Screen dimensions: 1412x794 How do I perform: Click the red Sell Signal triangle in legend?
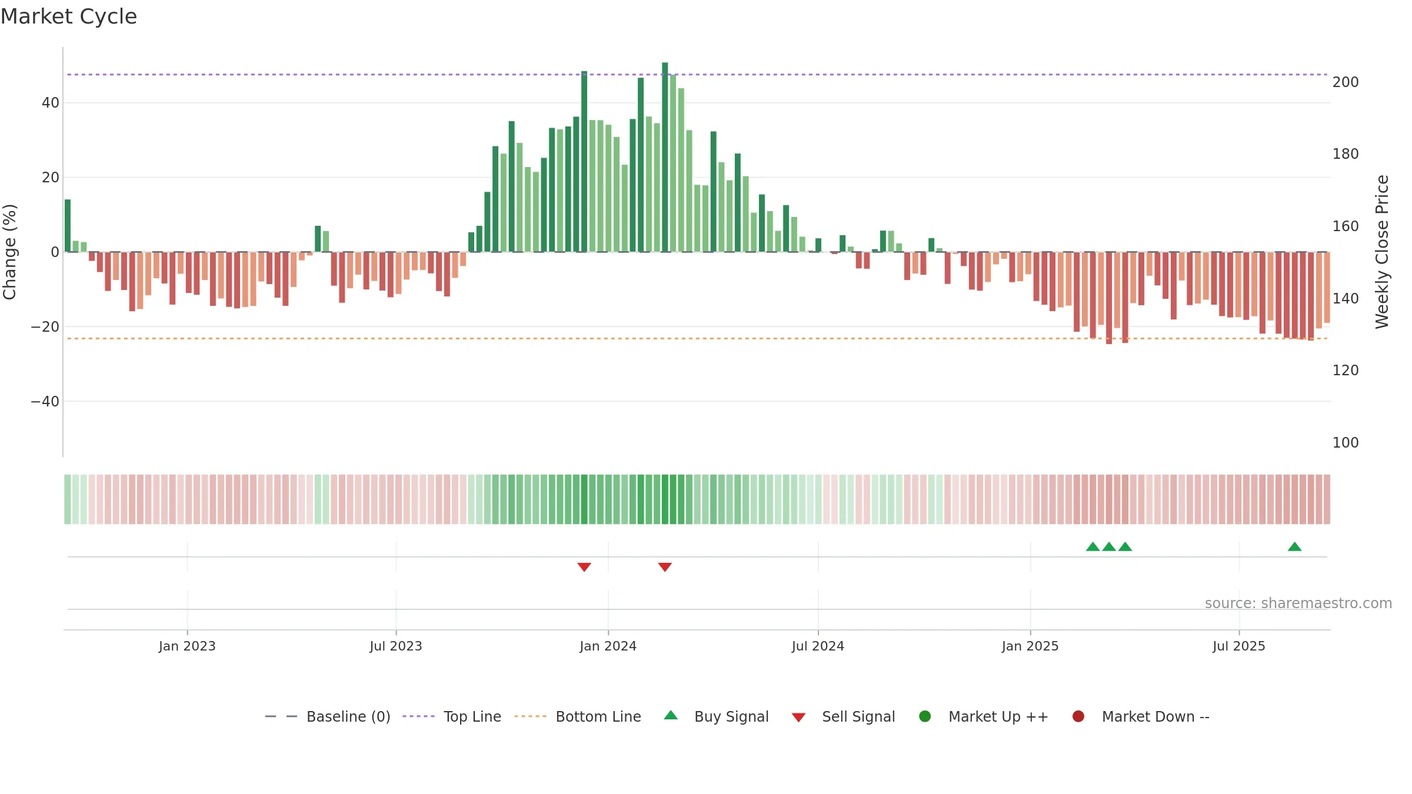(798, 718)
